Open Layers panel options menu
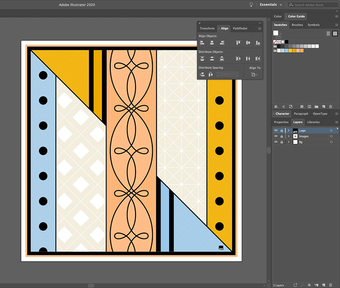The width and height of the screenshot is (340, 288). click(336, 122)
